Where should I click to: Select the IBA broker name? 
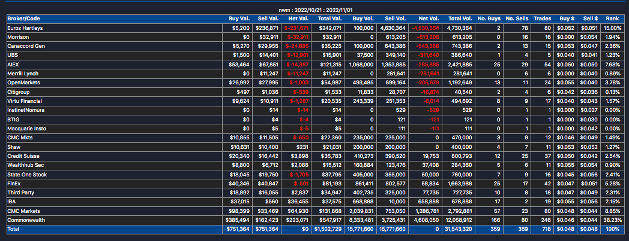point(12,202)
